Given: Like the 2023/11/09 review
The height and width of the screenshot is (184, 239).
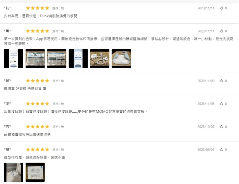Looking at the screenshot, I should [221, 81].
